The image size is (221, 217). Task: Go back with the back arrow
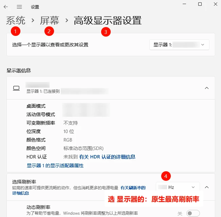point(6,7)
